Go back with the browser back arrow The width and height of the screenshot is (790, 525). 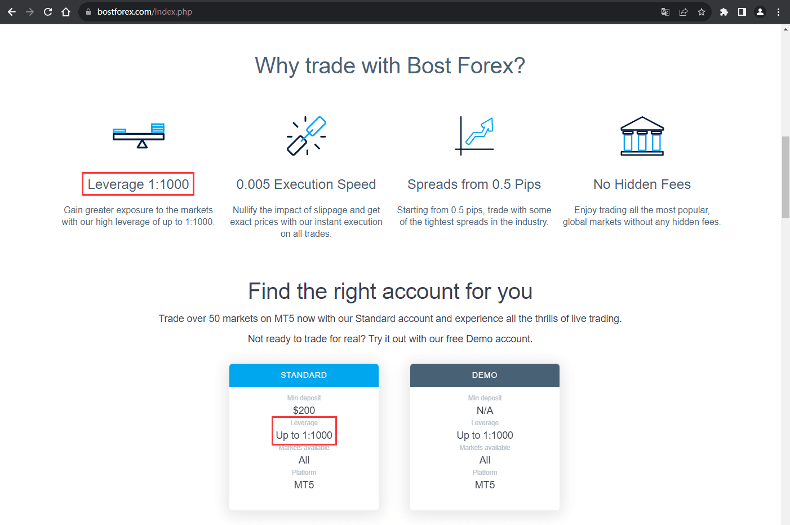[x=12, y=12]
